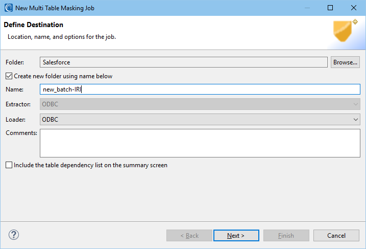Uncheck Create new folder using name below

click(9, 76)
